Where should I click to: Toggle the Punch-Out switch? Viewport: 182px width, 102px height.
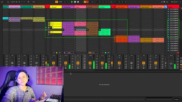[114, 2]
